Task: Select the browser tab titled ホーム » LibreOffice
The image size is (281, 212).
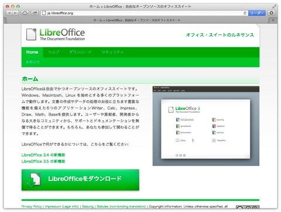Action: 137,20
